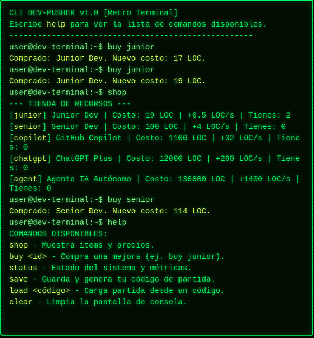Select the [senior] Senior Dev shop row

coord(148,127)
